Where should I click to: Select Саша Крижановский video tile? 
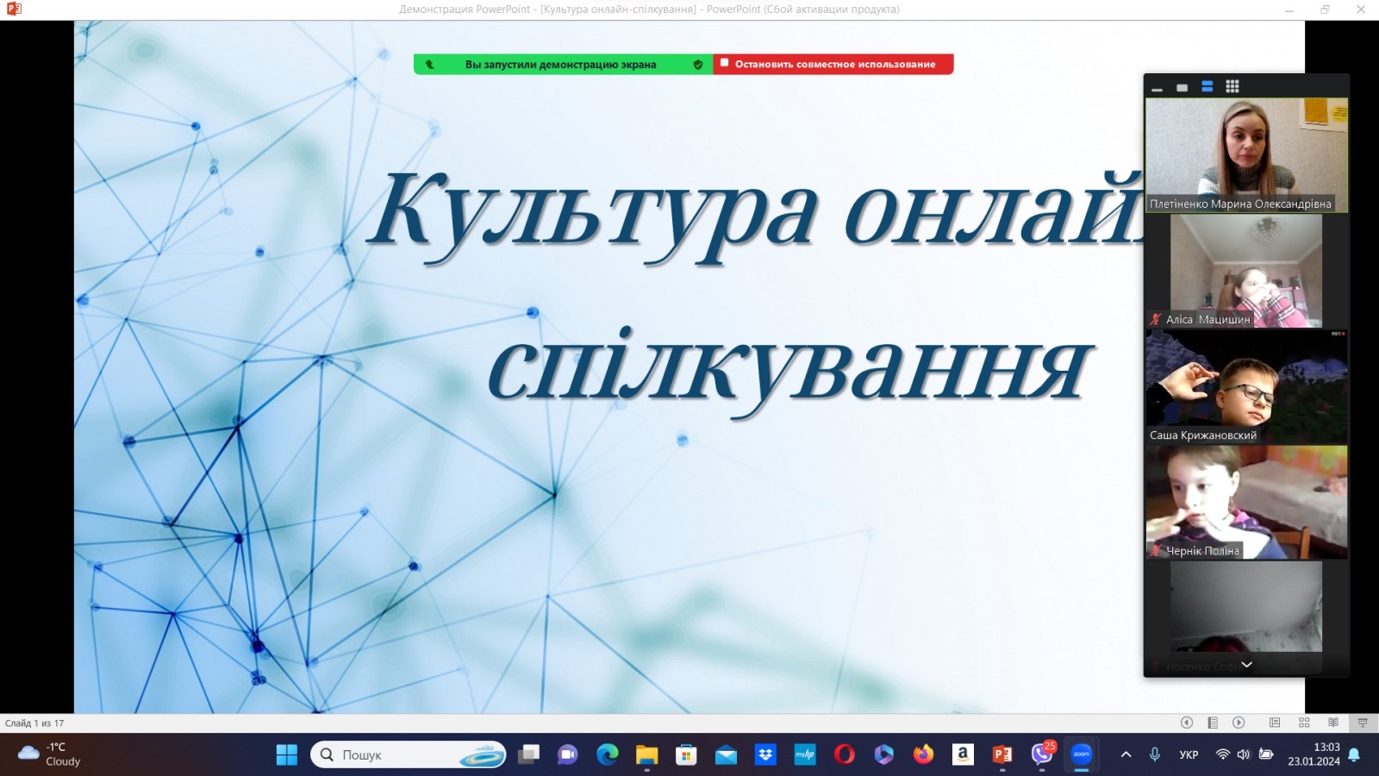tap(1246, 386)
